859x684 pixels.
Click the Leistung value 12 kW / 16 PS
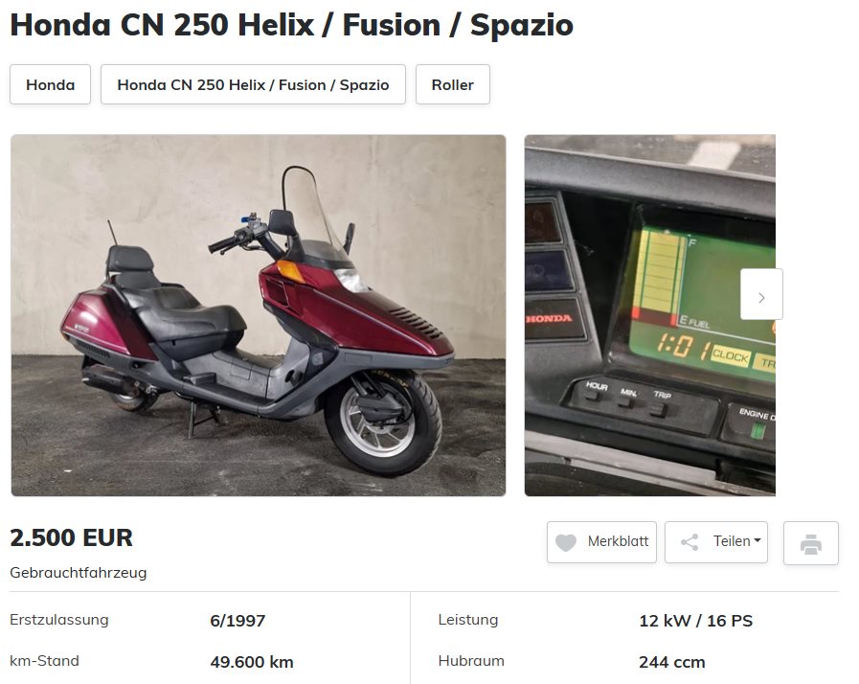696,621
